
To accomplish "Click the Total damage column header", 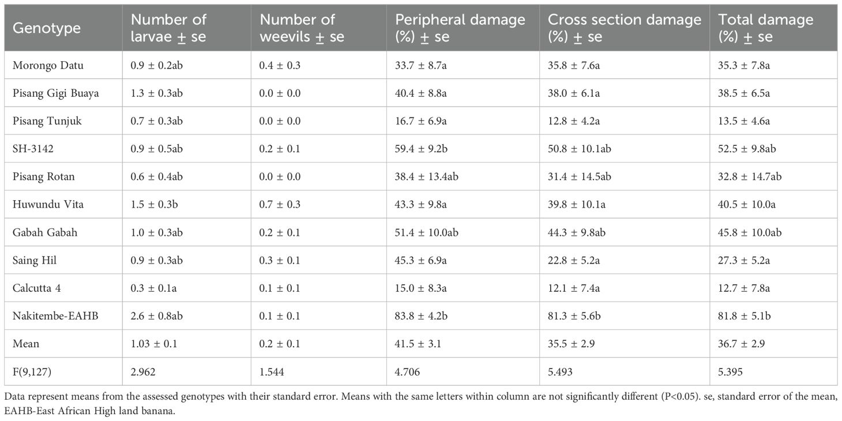I will (765, 28).
